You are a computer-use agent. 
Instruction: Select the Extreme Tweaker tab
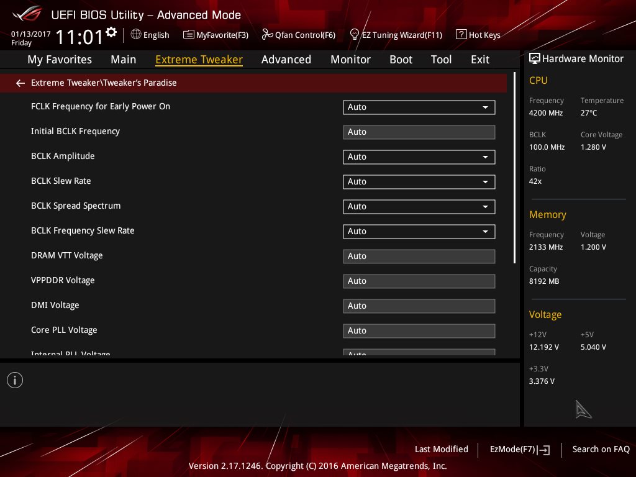click(x=199, y=60)
